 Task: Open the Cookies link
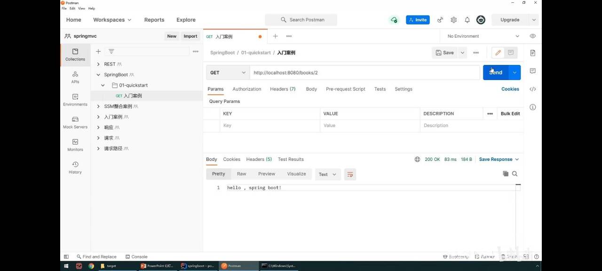(510, 89)
